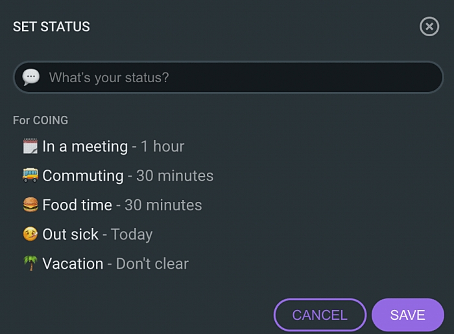Set status to Out sick
Image resolution: width=454 pixels, height=334 pixels.
71,234
